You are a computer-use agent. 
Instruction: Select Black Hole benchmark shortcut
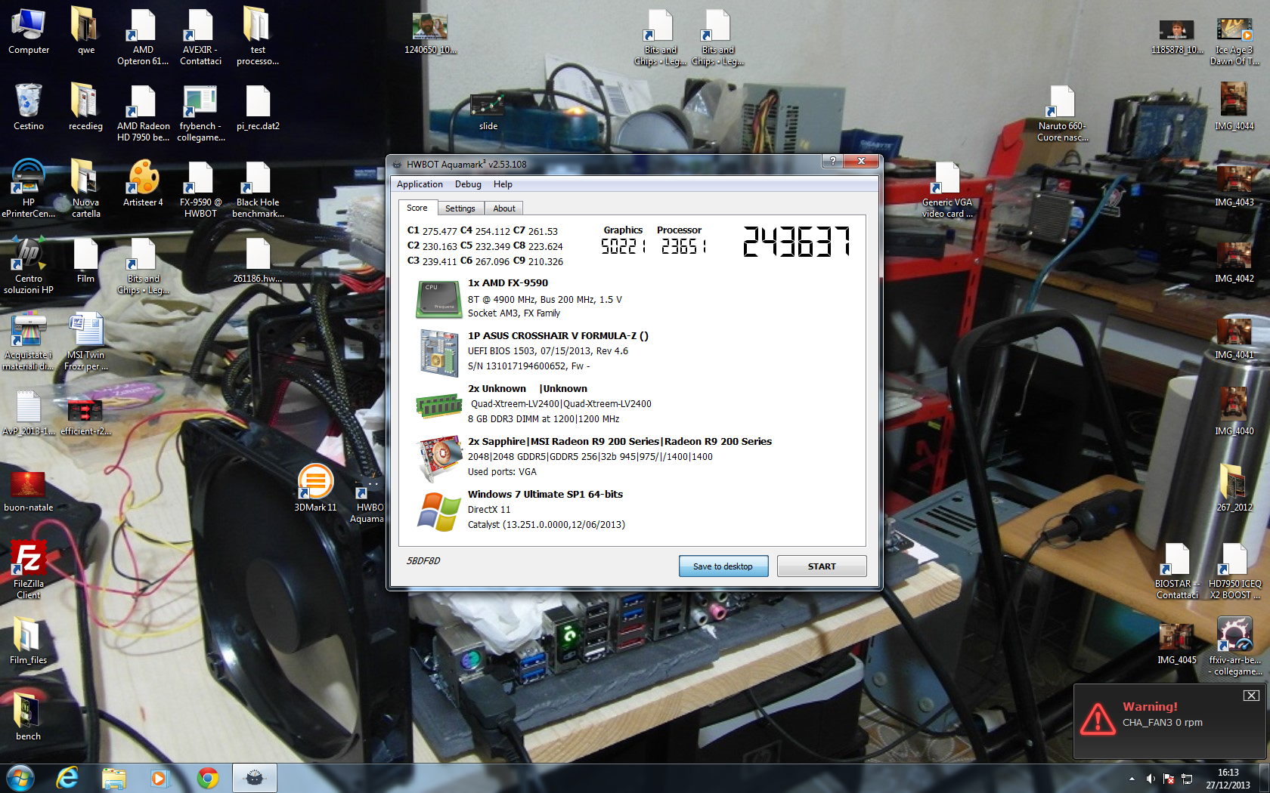[x=258, y=188]
